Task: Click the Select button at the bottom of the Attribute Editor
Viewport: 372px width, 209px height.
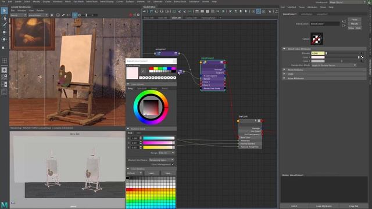Action: click(294, 206)
